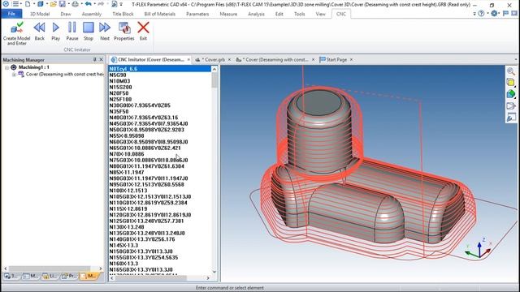The height and width of the screenshot is (292, 520).
Task: Select Cover (Deseaming with const crest hei item
Action: (65, 74)
